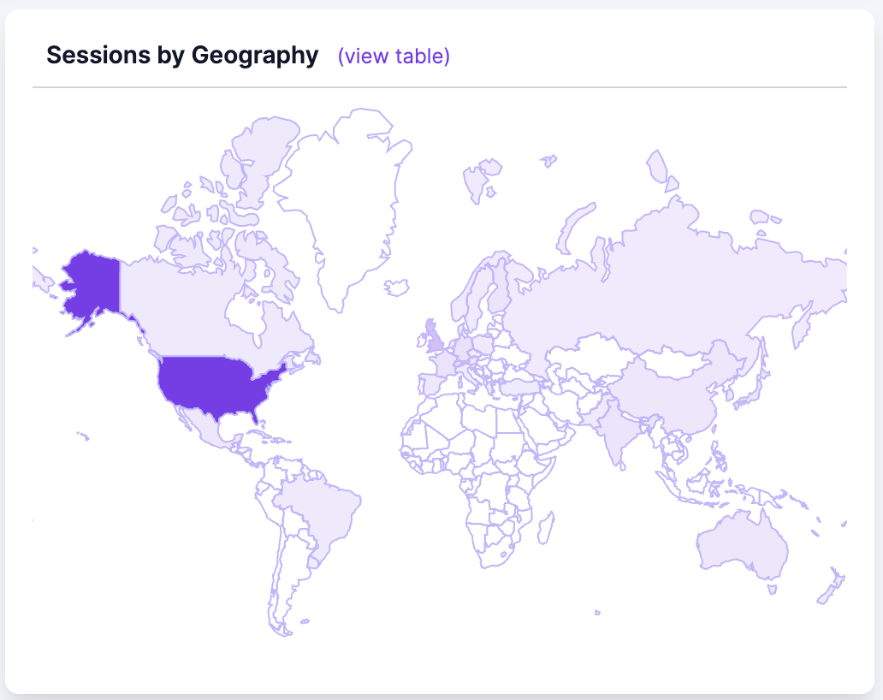The image size is (883, 700).
Task: Open the view table link
Action: (393, 56)
